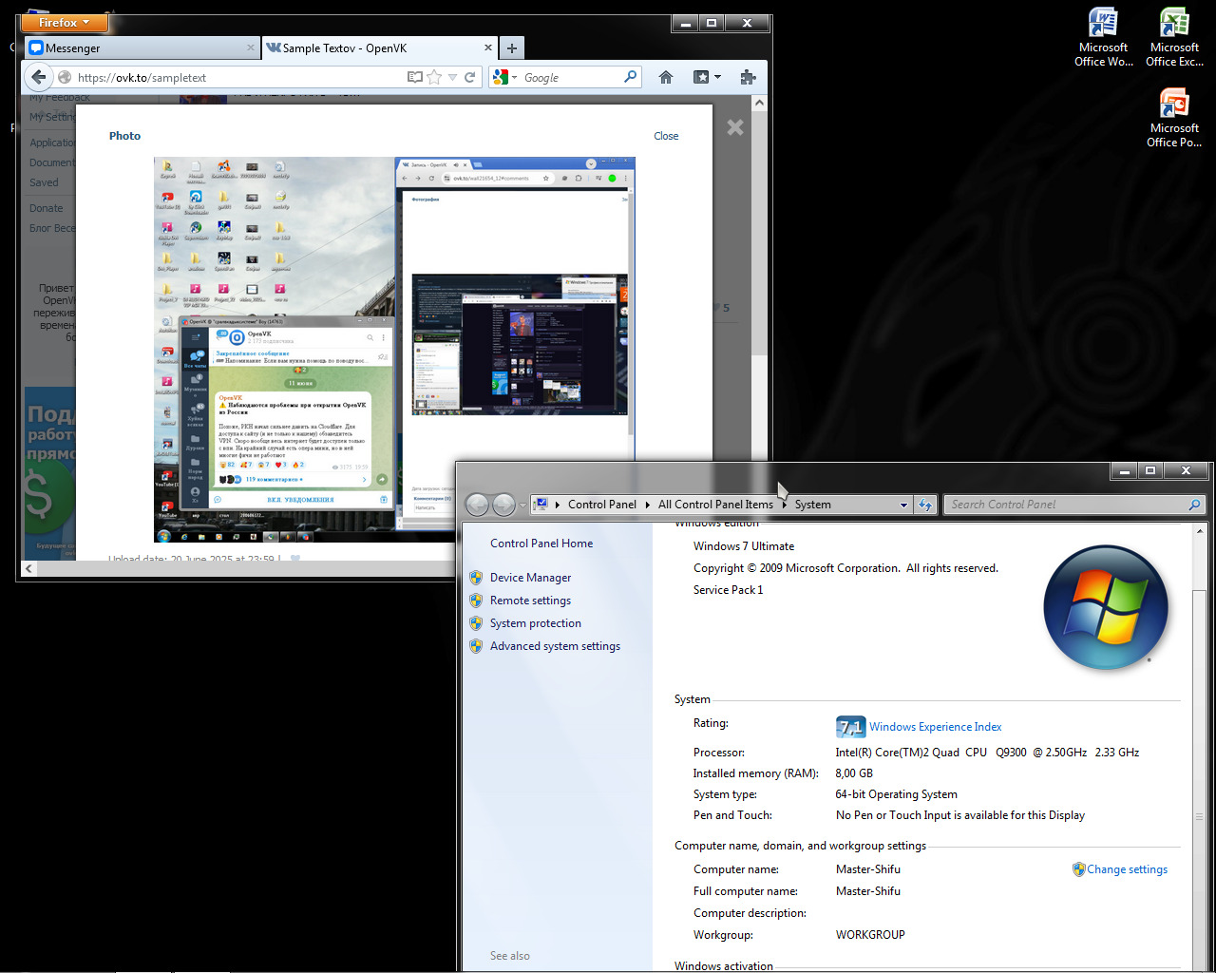Click Firefox's Home toolbar icon
1216x973 pixels.
[x=666, y=77]
